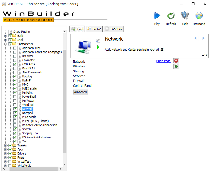Uncheck the Network script checkbox
211x174 pixels.
pos(15,109)
